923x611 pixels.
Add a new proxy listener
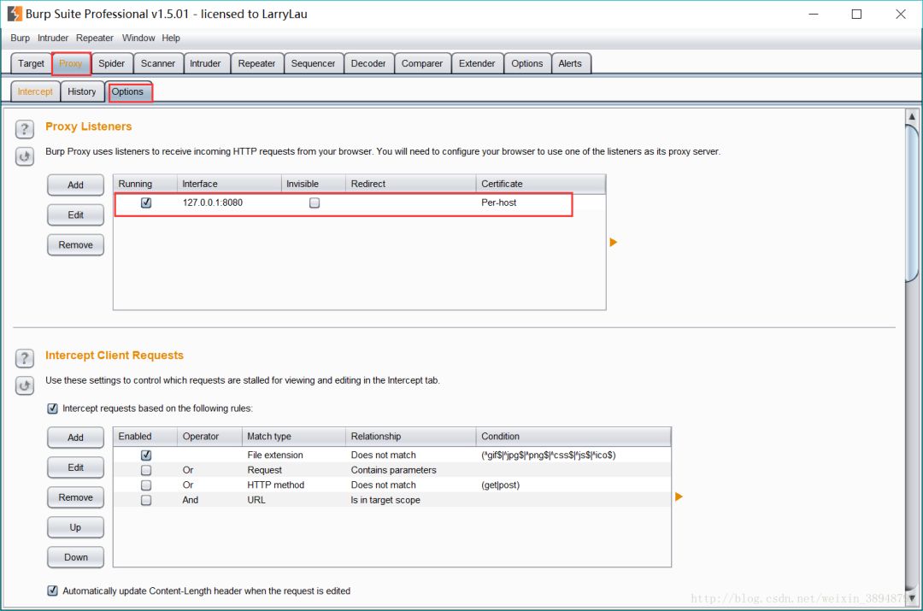75,185
